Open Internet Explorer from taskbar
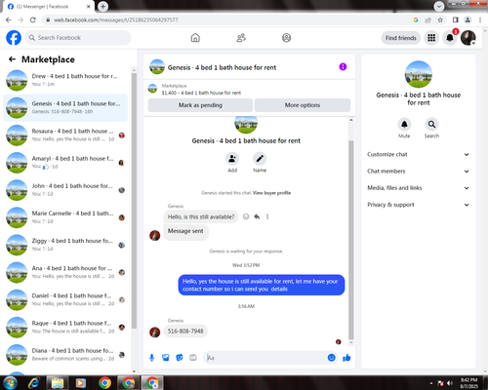The height and width of the screenshot is (390, 488). point(34,383)
